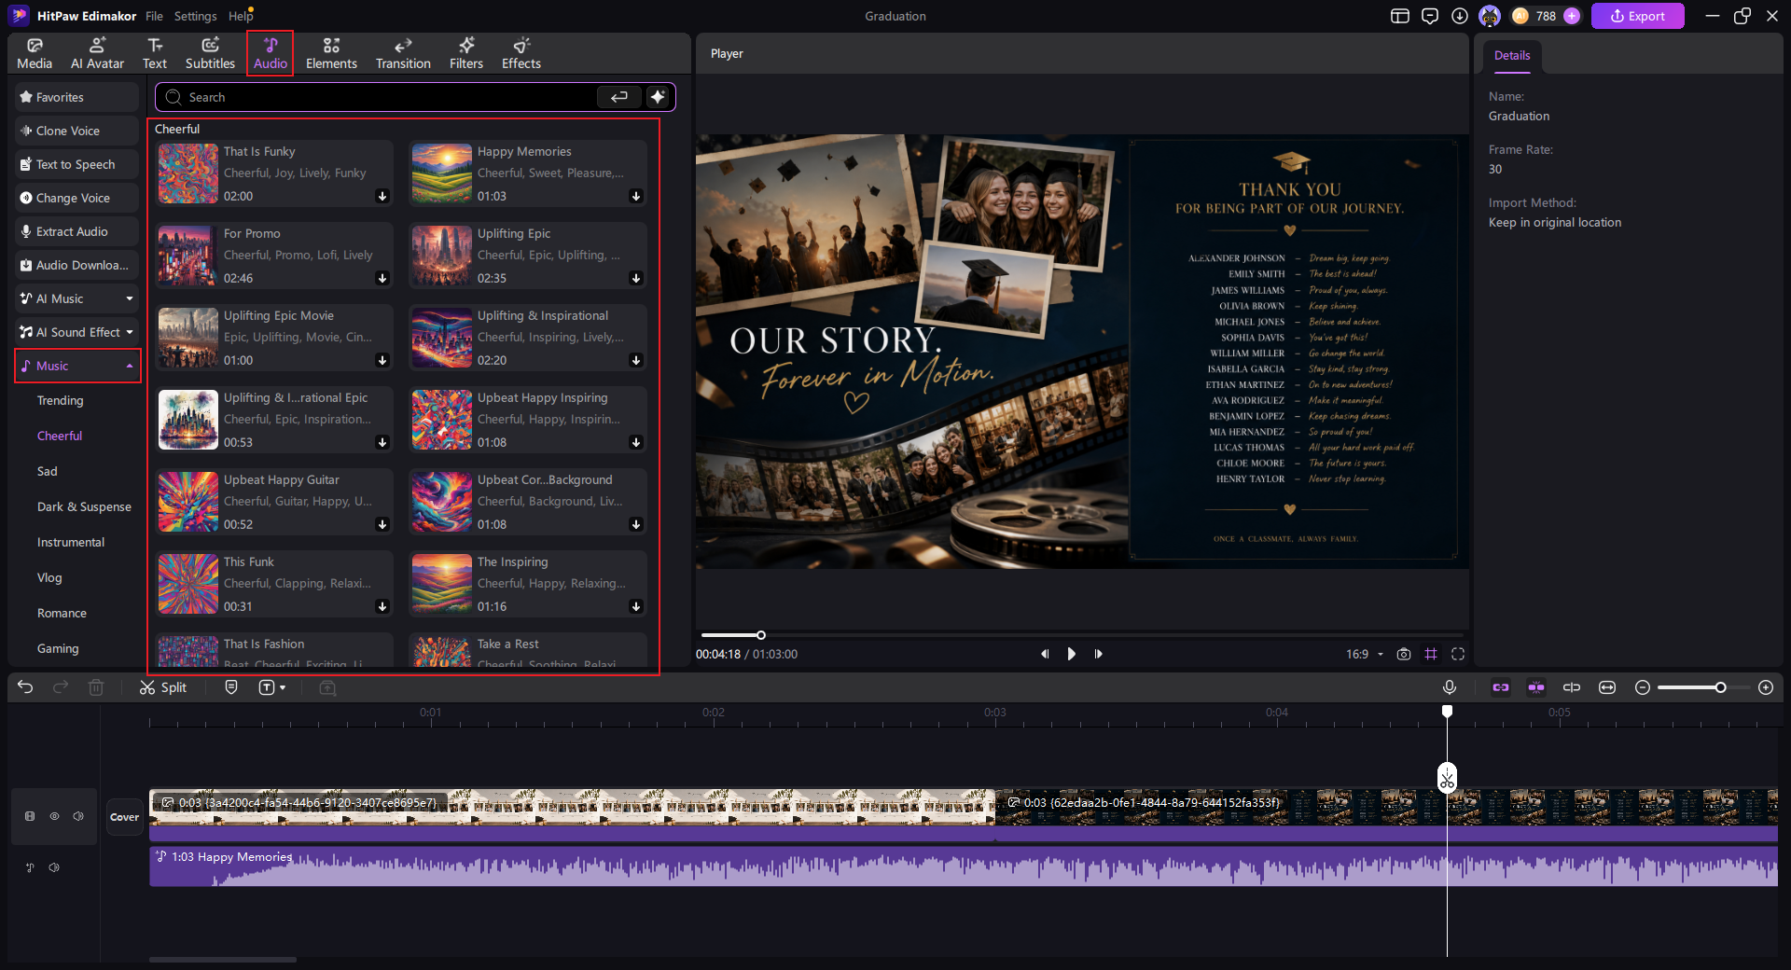Open the Transition tab
1791x970 pixels.
[403, 53]
